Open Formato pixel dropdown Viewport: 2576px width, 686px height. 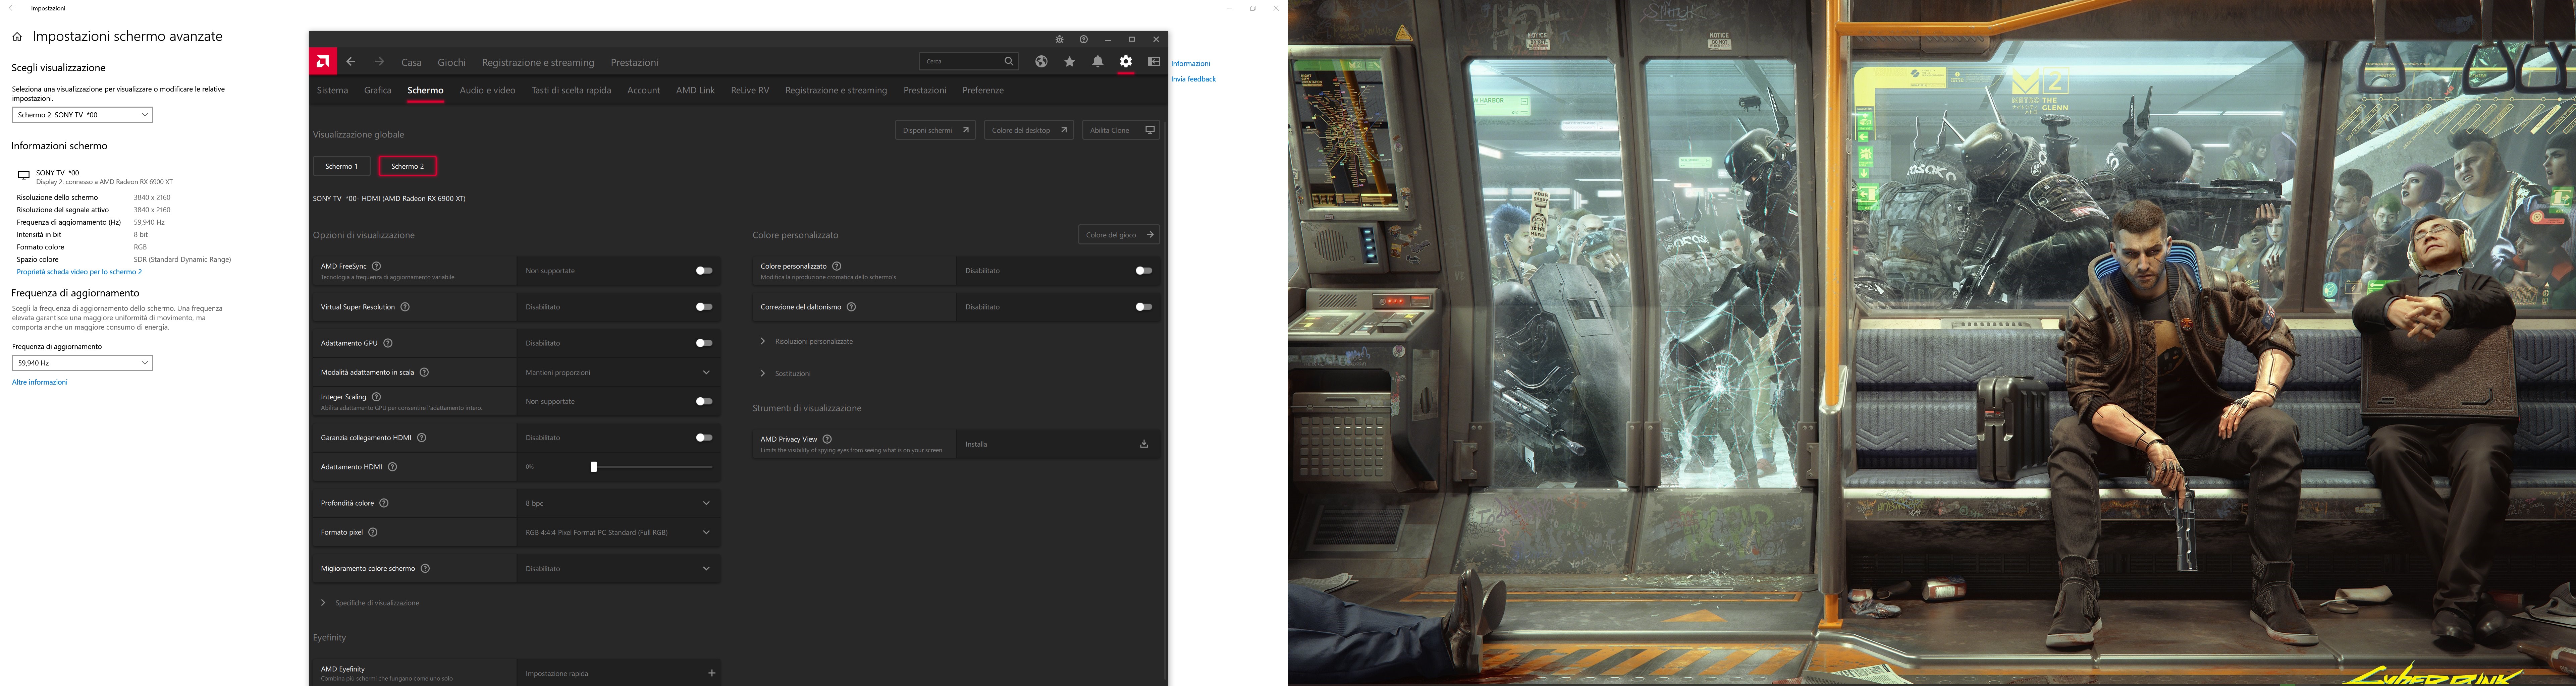(x=618, y=532)
